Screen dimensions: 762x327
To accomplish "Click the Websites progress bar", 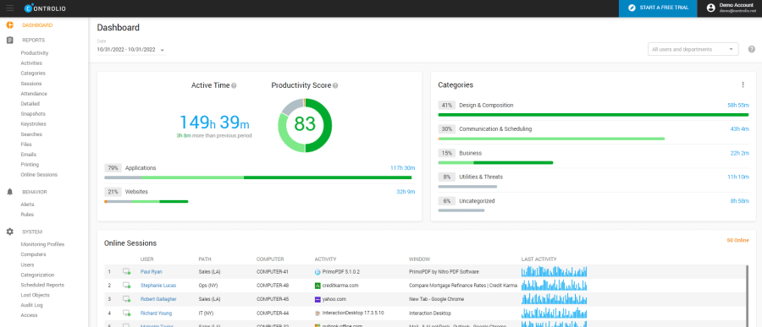I will pos(146,201).
